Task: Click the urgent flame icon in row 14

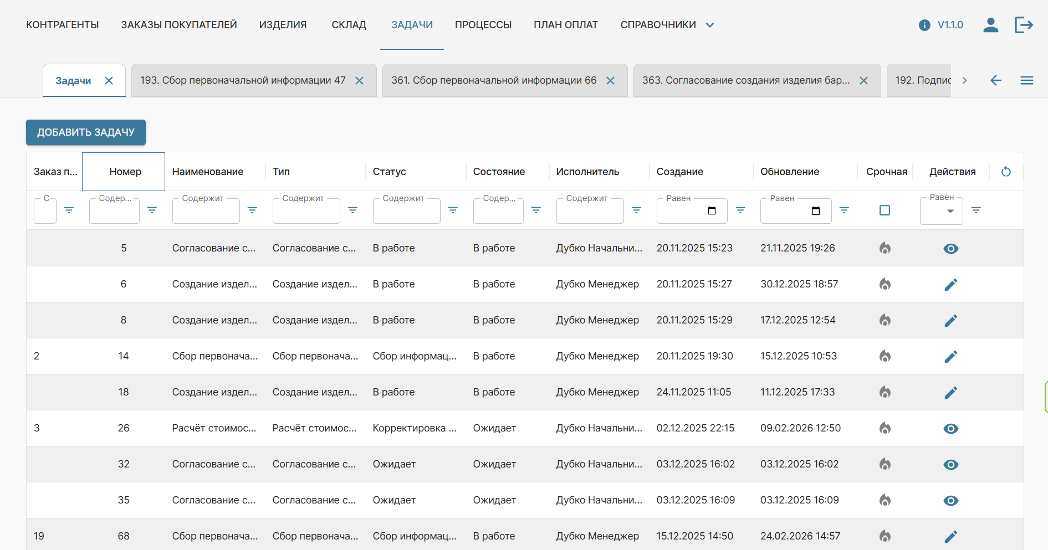Action: pyautogui.click(x=885, y=356)
